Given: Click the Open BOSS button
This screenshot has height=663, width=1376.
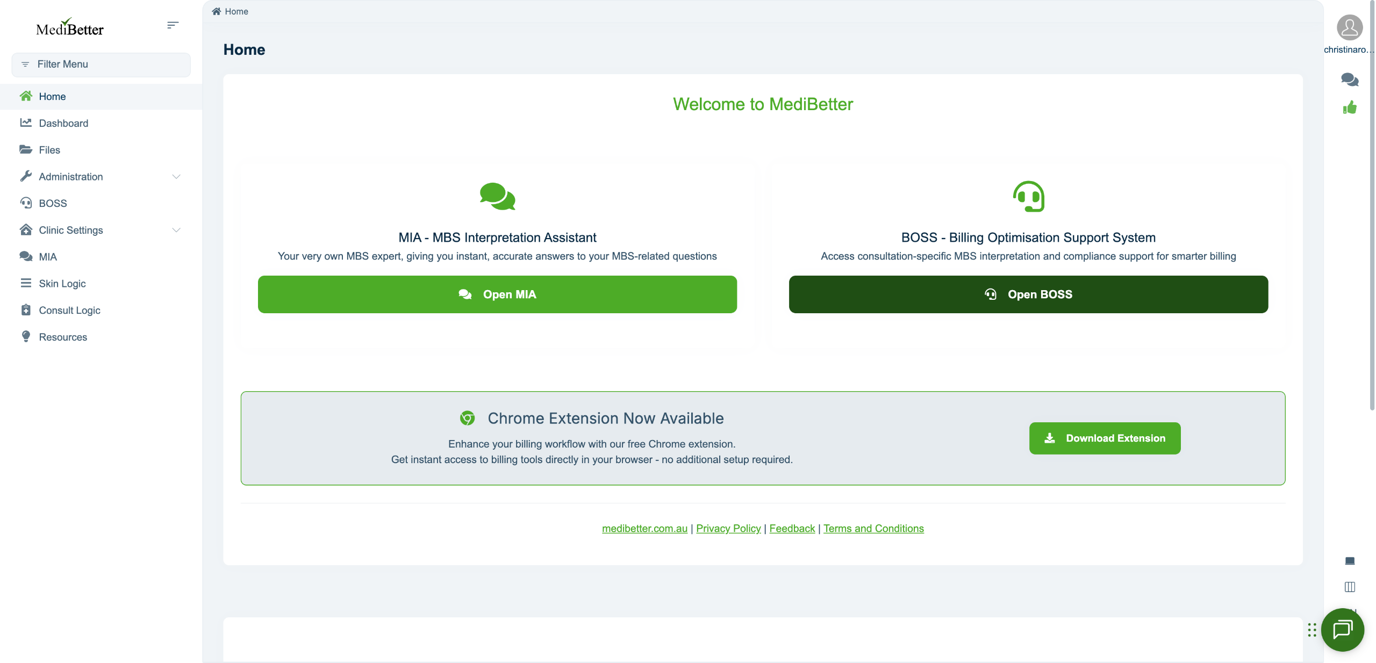Looking at the screenshot, I should point(1028,294).
